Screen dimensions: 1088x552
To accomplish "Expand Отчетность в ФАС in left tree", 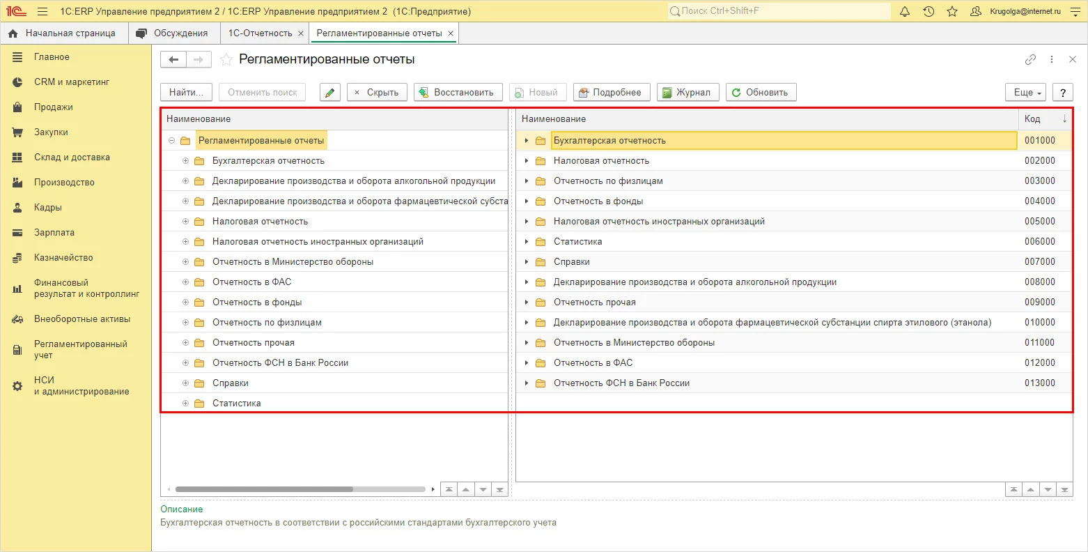I will click(185, 282).
